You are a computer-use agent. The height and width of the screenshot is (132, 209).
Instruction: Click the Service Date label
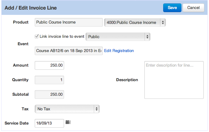coord(16,123)
